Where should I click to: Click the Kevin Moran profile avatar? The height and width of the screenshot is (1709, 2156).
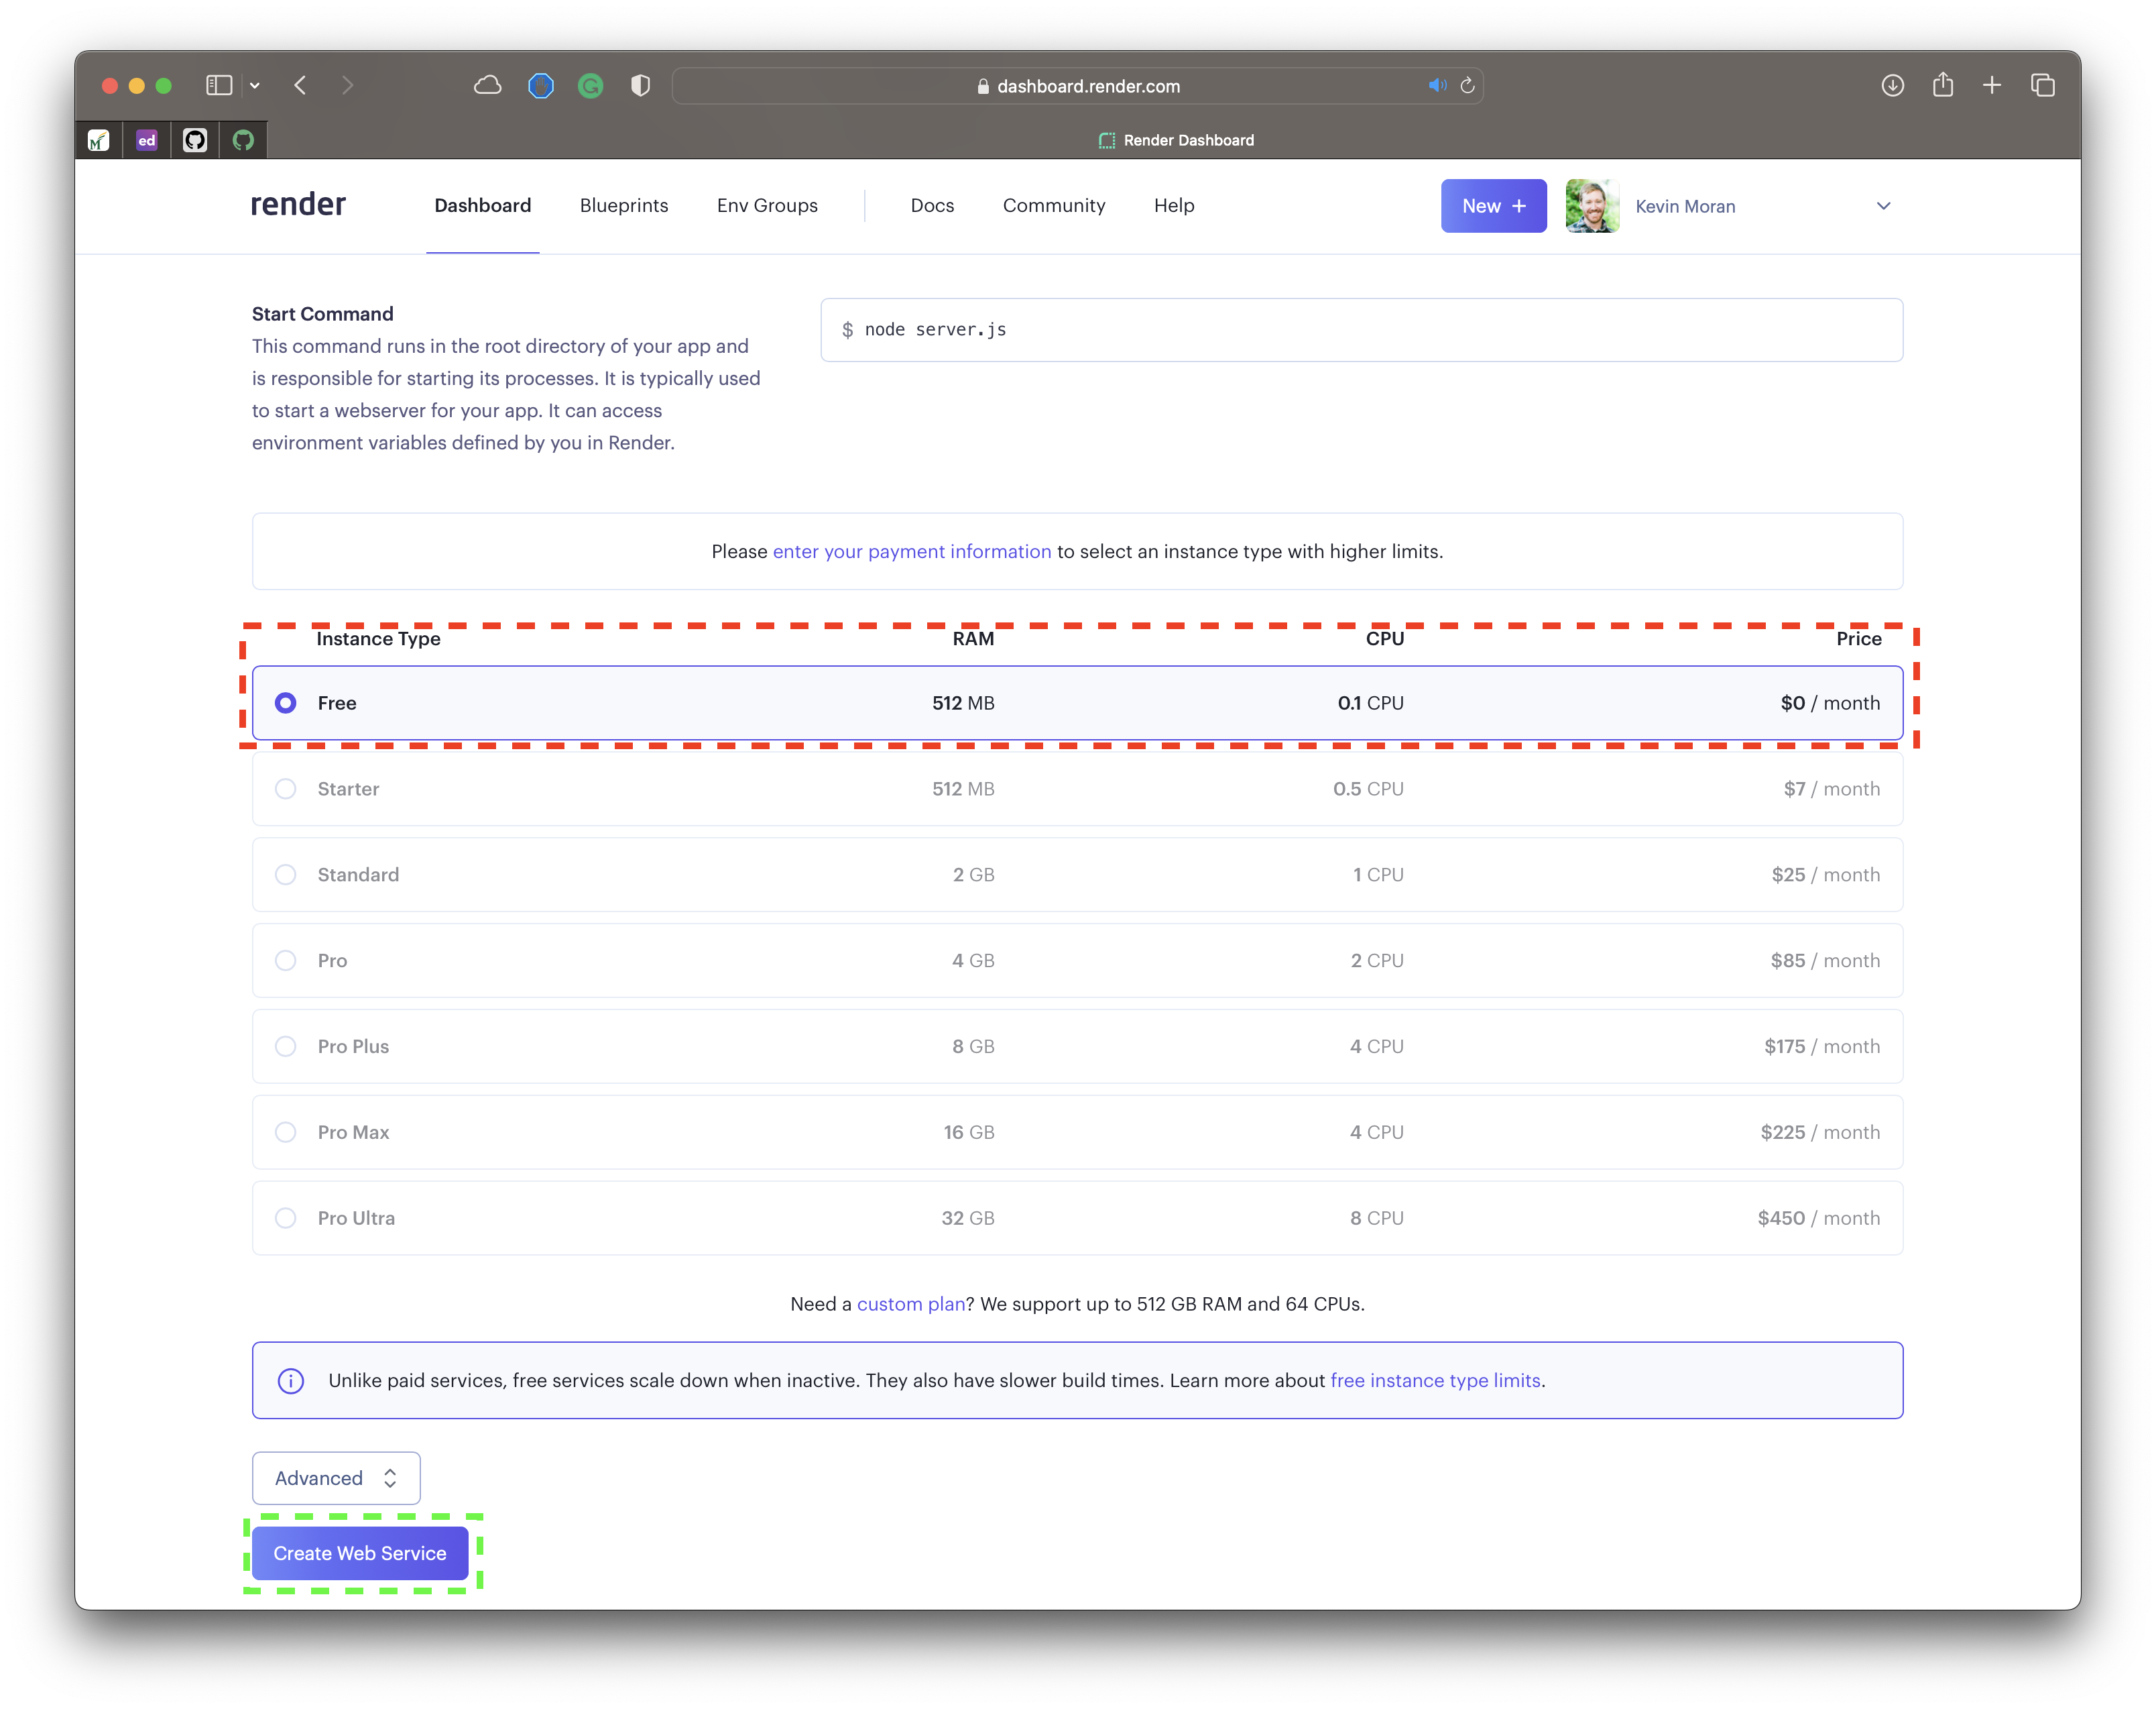(x=1592, y=206)
